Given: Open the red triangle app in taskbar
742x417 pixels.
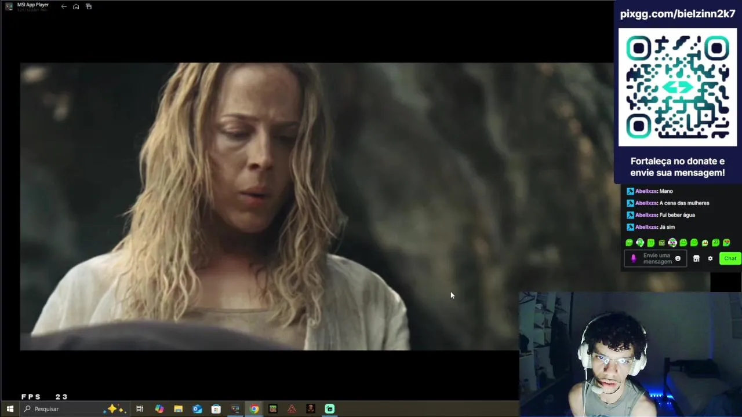Looking at the screenshot, I should (292, 409).
